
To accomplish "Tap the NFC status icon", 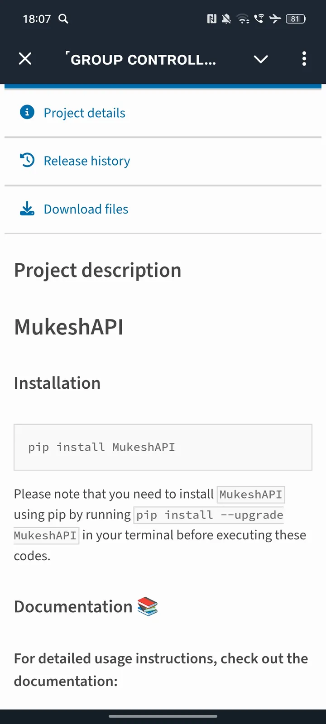I will pos(211,19).
